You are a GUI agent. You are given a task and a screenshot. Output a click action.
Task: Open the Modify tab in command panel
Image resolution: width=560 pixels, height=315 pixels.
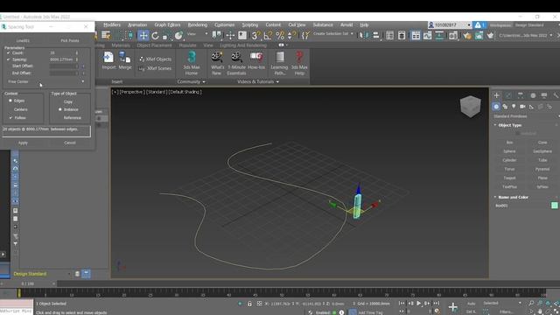point(508,95)
